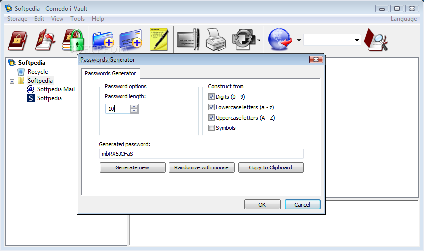Open the toolbar combo box dropdown
Image resolution: width=424 pixels, height=251 pixels.
[357, 40]
